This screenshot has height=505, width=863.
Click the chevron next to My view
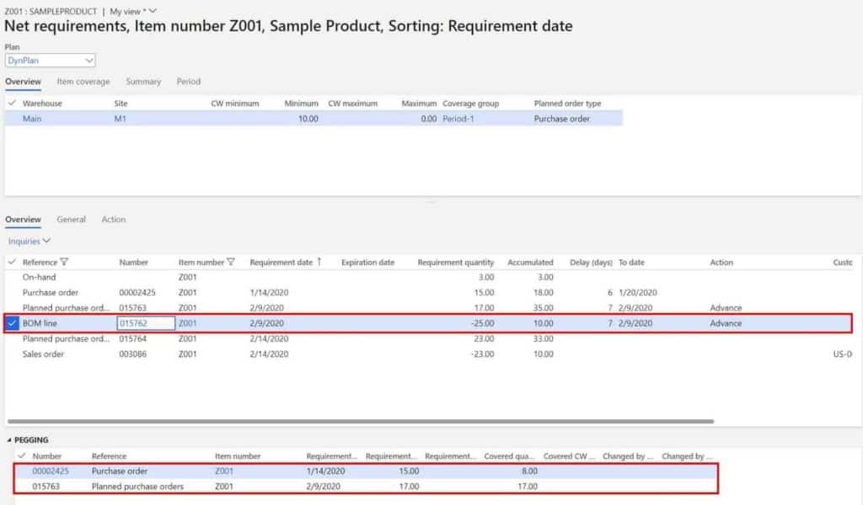[x=153, y=12]
